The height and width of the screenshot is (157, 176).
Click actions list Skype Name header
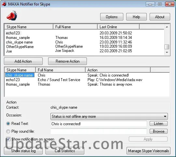click(20, 70)
